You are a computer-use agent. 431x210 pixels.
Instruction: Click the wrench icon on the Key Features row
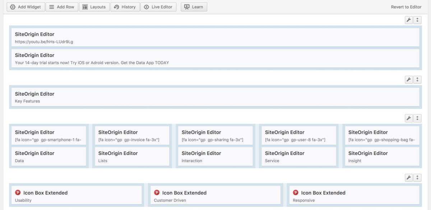[408, 79]
